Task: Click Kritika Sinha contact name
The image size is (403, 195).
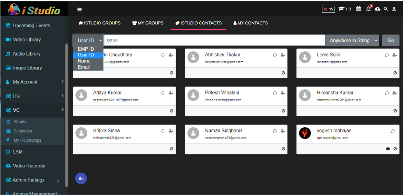Action: coord(106,131)
